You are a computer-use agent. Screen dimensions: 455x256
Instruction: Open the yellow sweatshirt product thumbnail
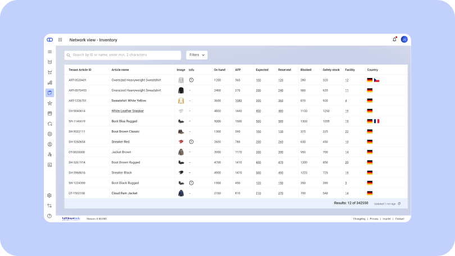[x=181, y=100]
